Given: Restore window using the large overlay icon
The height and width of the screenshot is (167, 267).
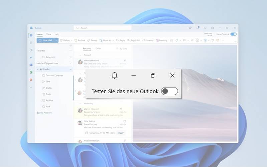Looking at the screenshot, I should [153, 76].
